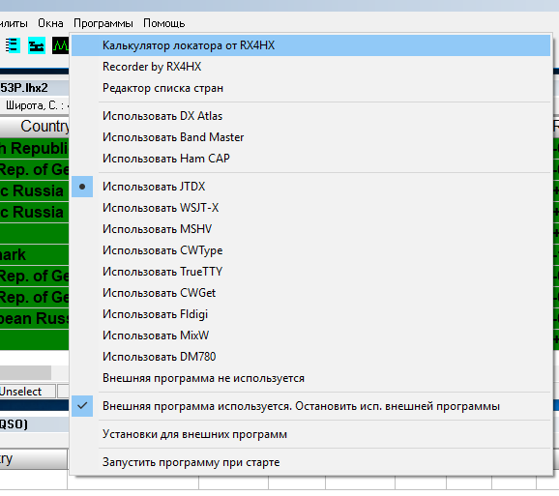Click the 53P.lhx2 log title bar

tap(35, 88)
